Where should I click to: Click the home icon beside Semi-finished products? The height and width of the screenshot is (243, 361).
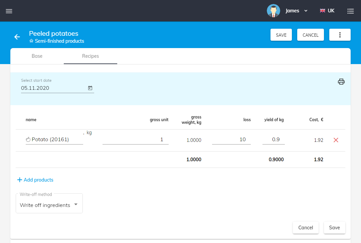(x=31, y=41)
